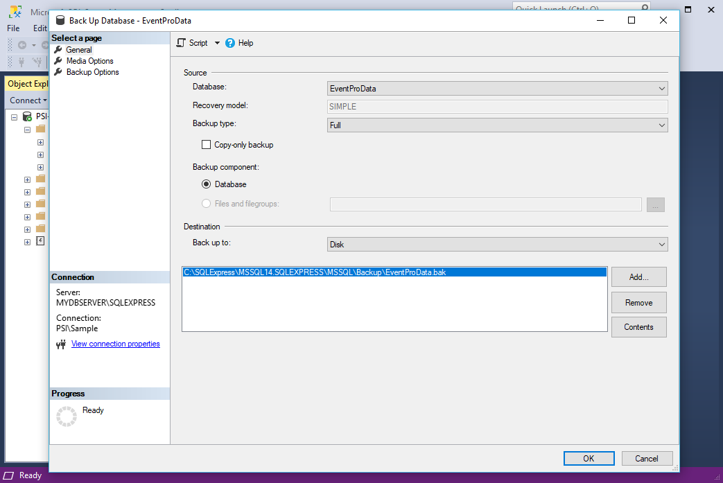Expand the tree node with the document icon

tap(27, 241)
